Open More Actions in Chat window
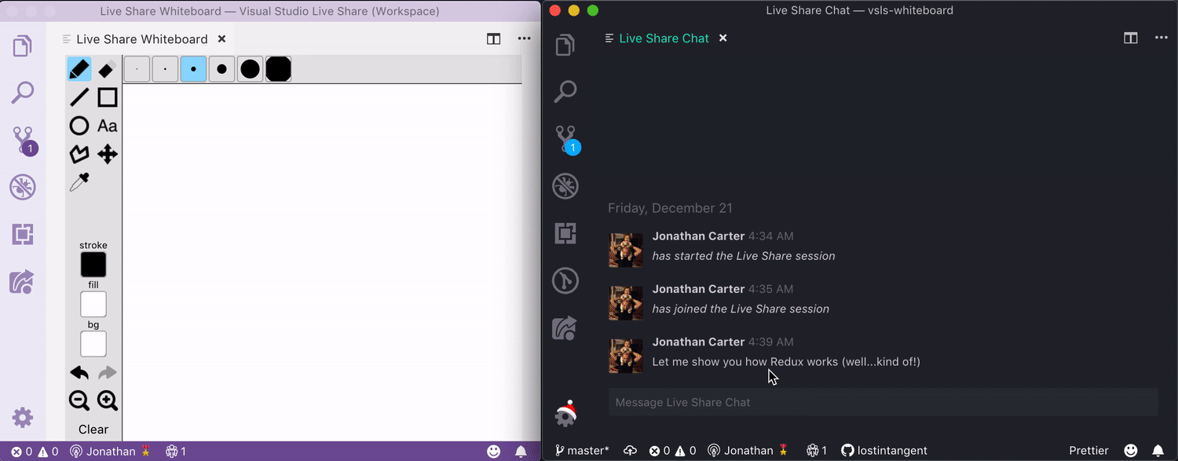 pyautogui.click(x=1162, y=38)
